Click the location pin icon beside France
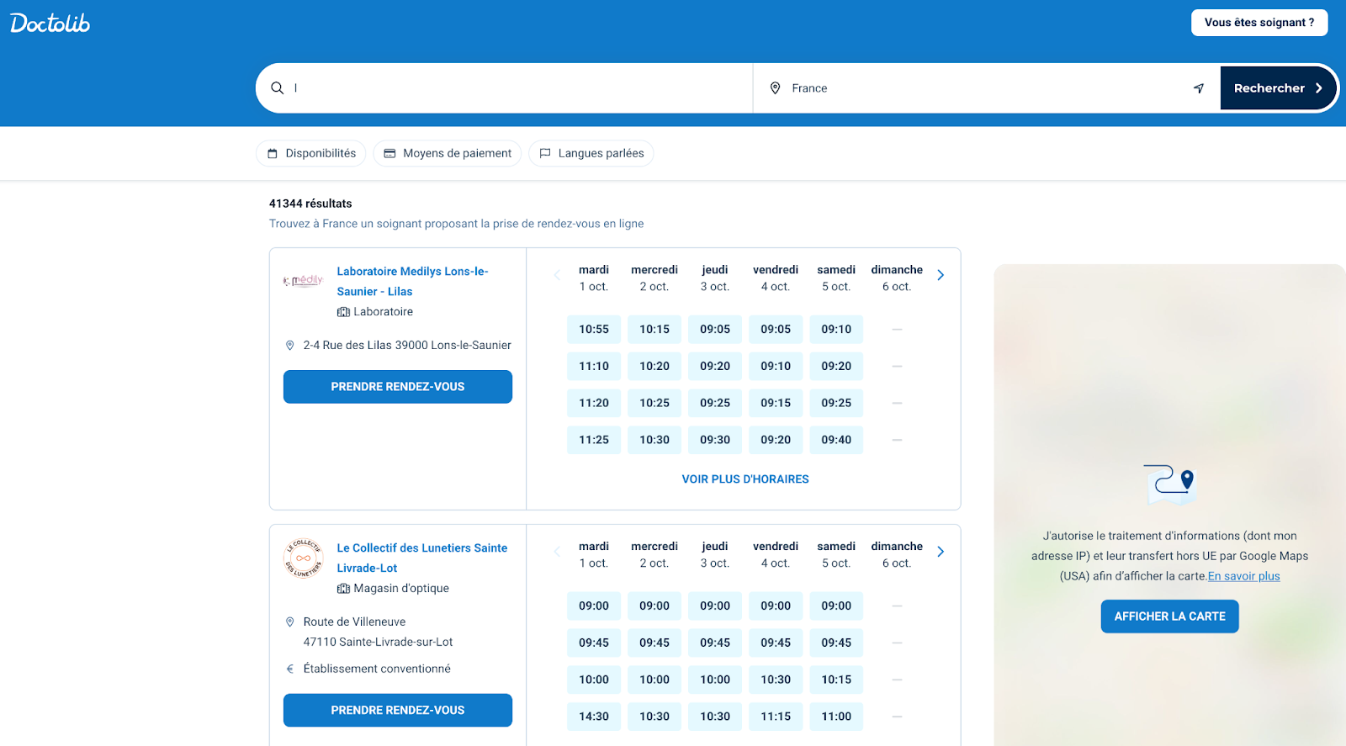The height and width of the screenshot is (746, 1346). coord(776,88)
